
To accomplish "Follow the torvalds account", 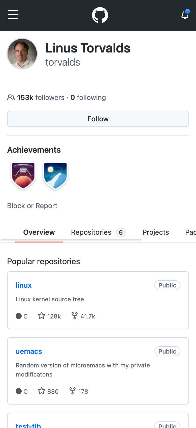I will (98, 119).
